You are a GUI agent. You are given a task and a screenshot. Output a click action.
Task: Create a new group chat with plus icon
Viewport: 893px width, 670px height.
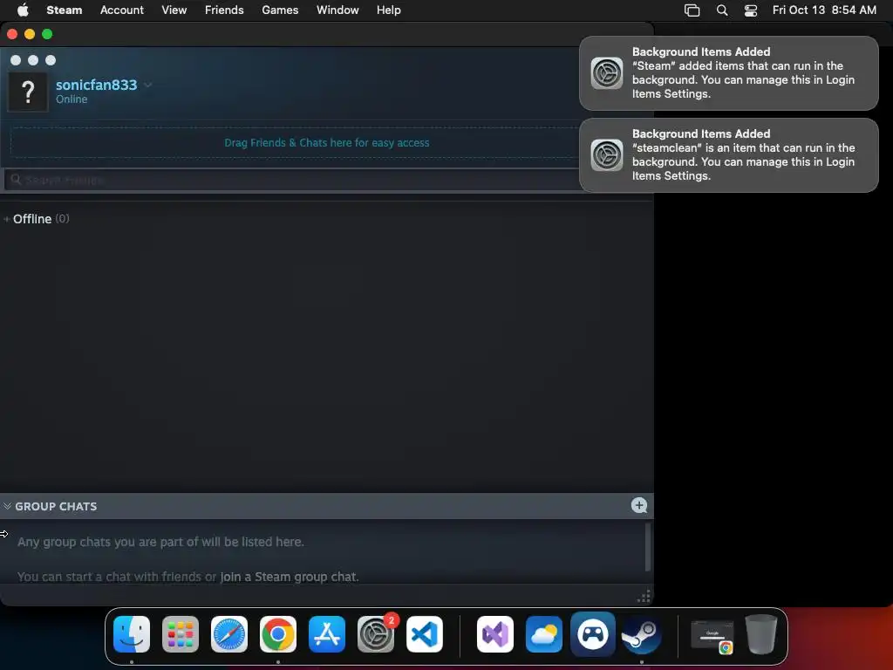click(639, 505)
